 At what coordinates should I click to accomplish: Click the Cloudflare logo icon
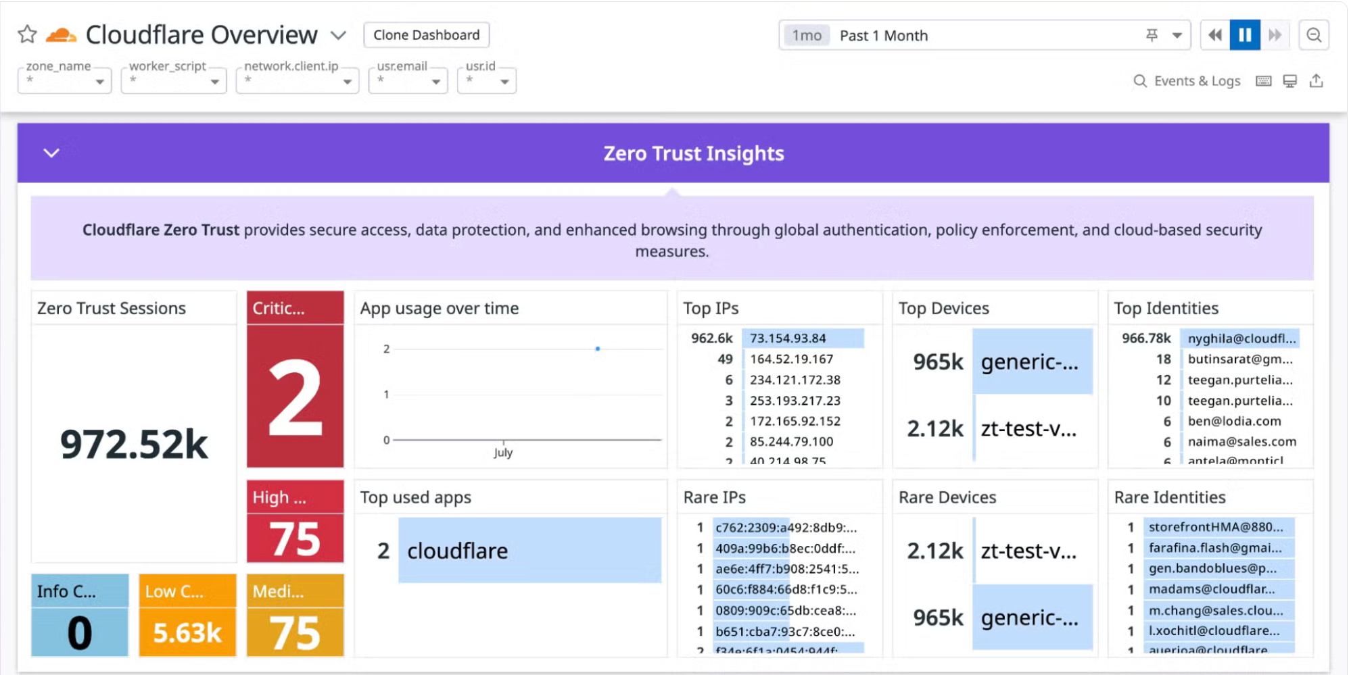point(61,35)
